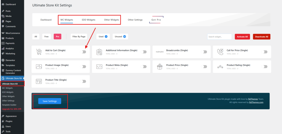Image resolution: width=282 pixels, height=134 pixels.
Task: Click the Breadcrumbs dashes icon
Action: [160, 52]
